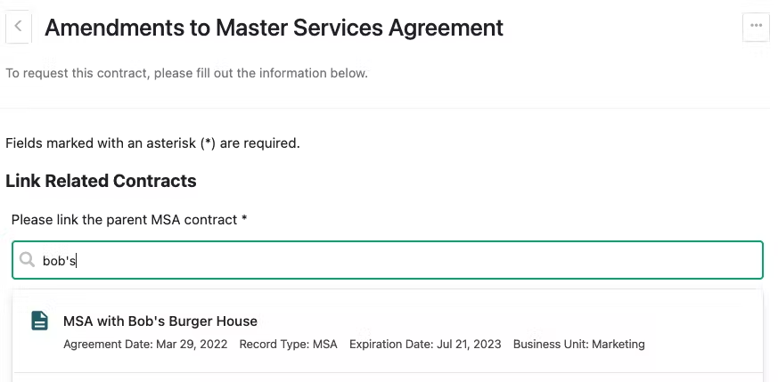
Task: Go back using the left chevron button
Action: pyautogui.click(x=19, y=27)
